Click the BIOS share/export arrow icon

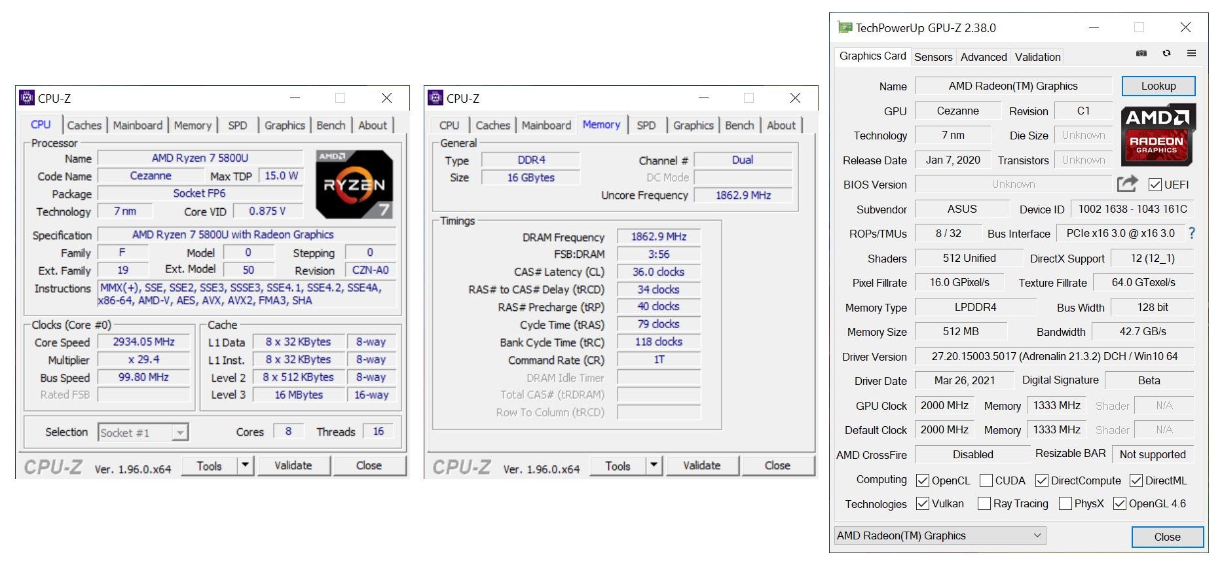tap(1127, 184)
